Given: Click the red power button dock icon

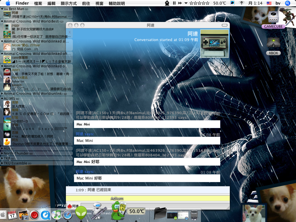Looking at the screenshot, I should point(34,215).
